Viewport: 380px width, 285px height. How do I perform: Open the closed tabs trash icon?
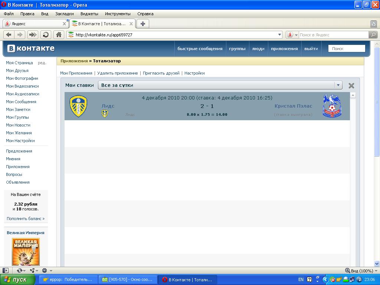pos(374,24)
